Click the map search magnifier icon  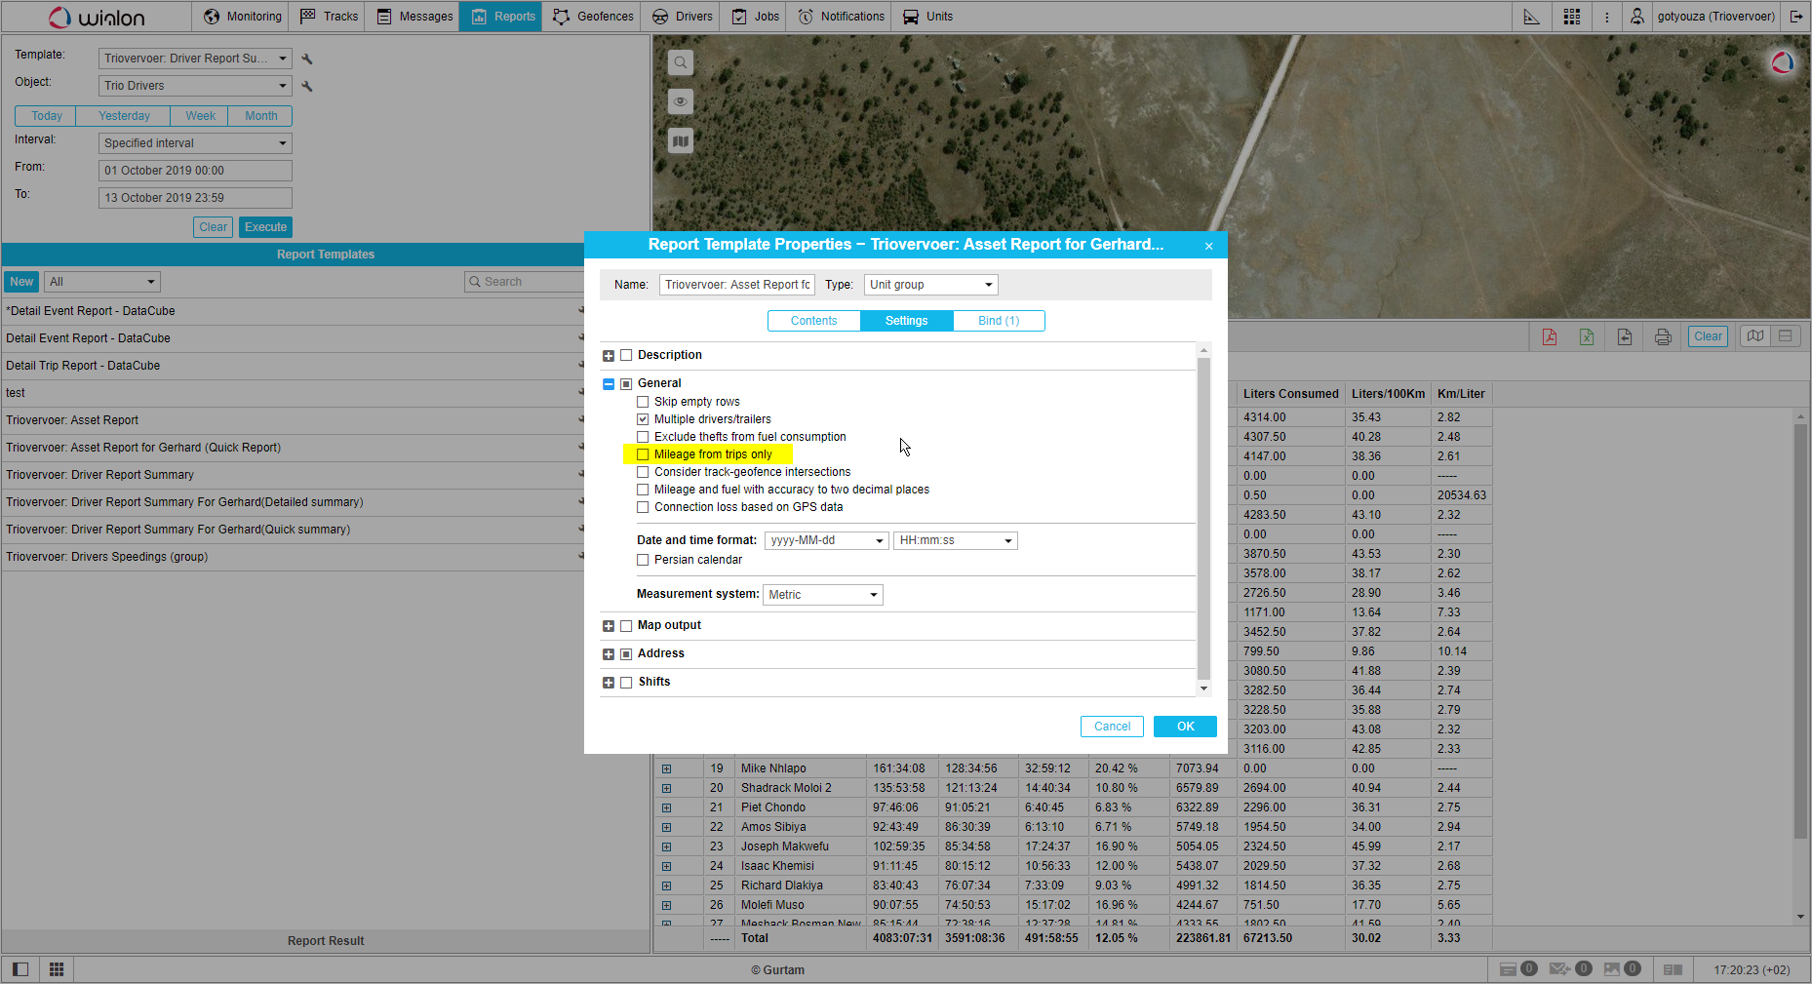coord(681,62)
